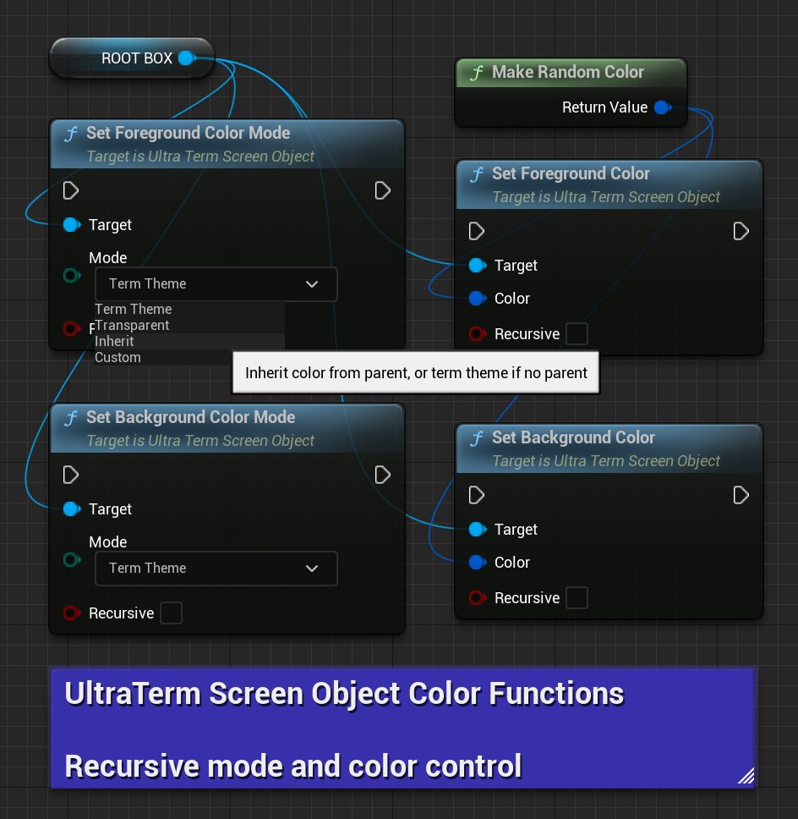Click Recursive pin on Set Background Color
The image size is (798, 819).
click(478, 597)
